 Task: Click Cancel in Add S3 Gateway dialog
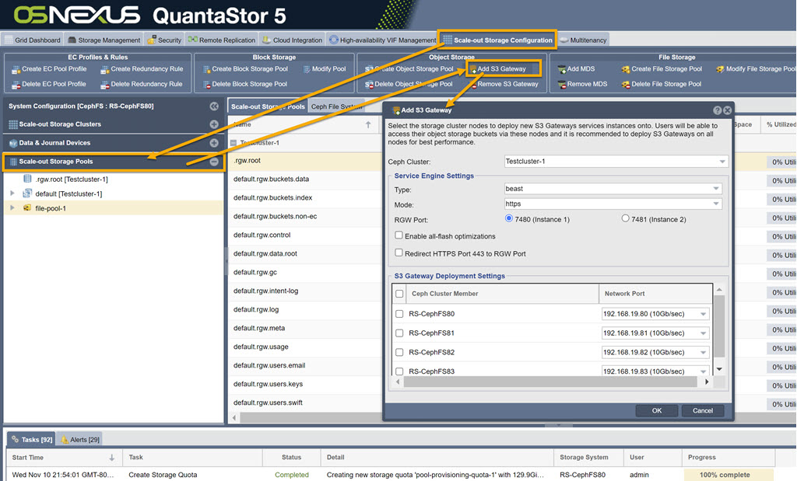pyautogui.click(x=703, y=410)
